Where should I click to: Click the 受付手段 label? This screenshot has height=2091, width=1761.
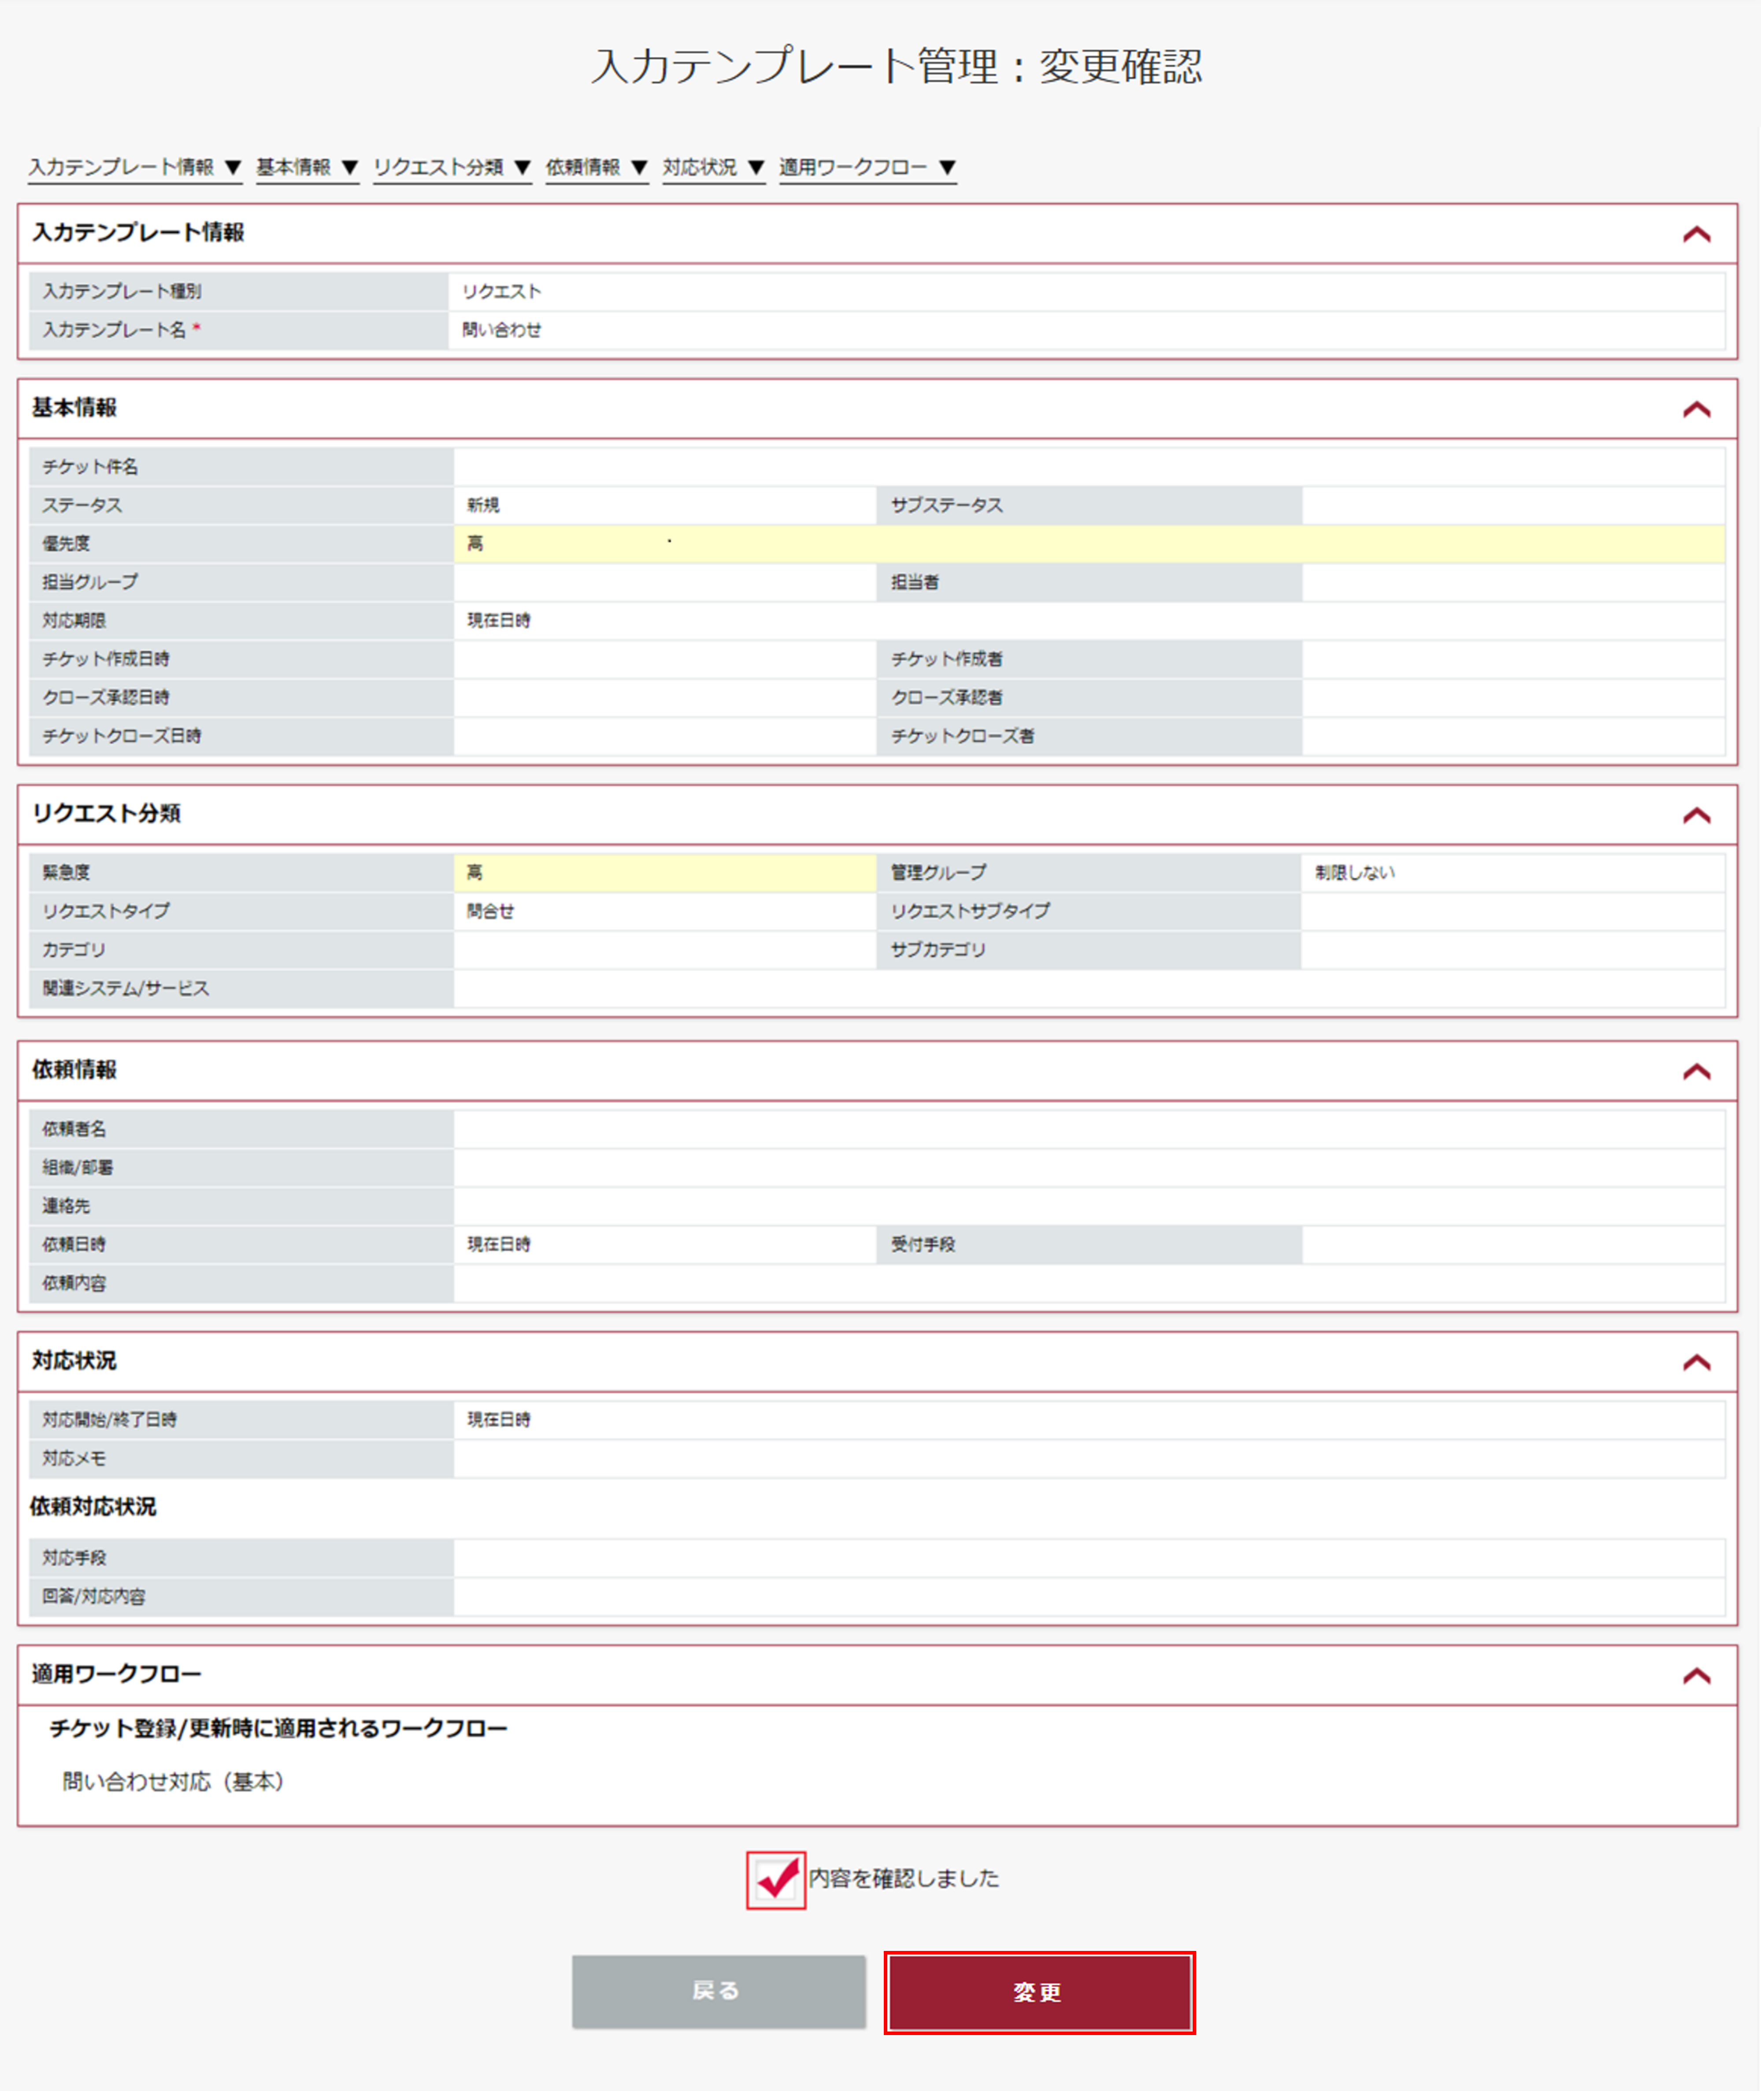pos(923,1245)
